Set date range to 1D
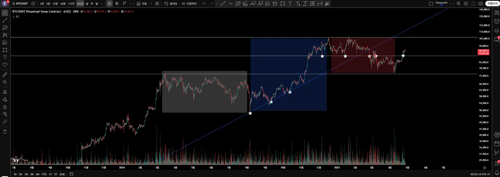 [x=15, y=174]
